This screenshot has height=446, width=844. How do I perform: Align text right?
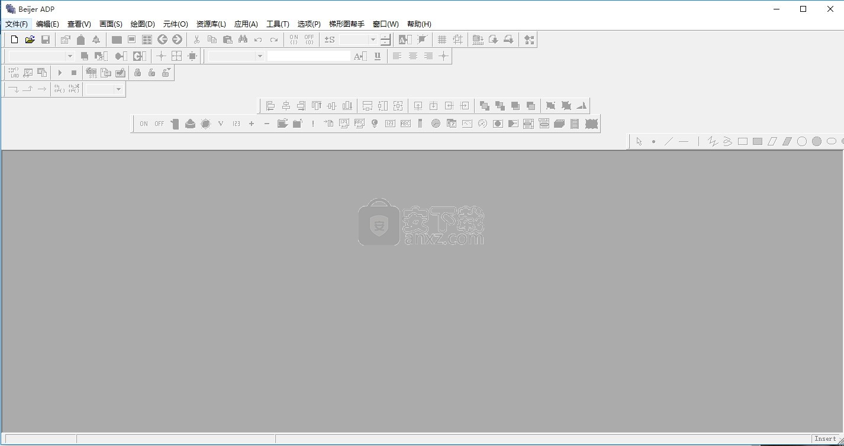click(x=428, y=56)
